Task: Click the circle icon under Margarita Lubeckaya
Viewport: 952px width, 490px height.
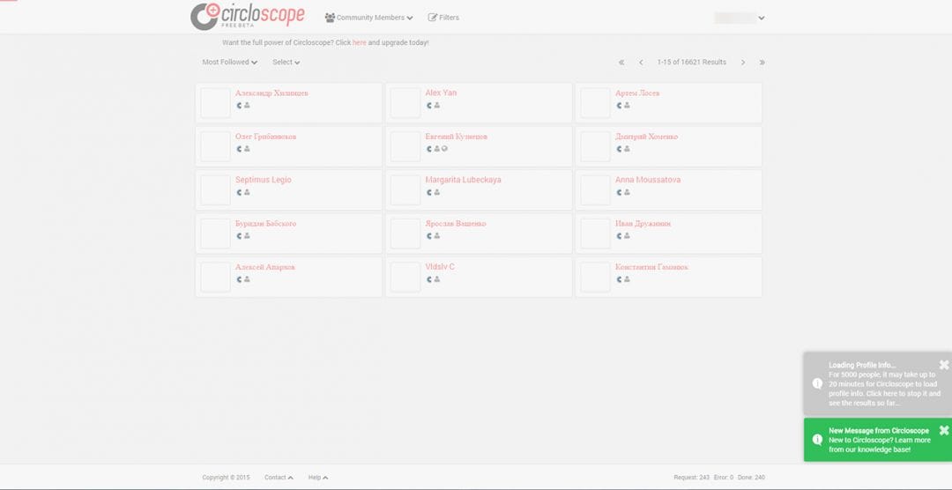Action: click(429, 192)
